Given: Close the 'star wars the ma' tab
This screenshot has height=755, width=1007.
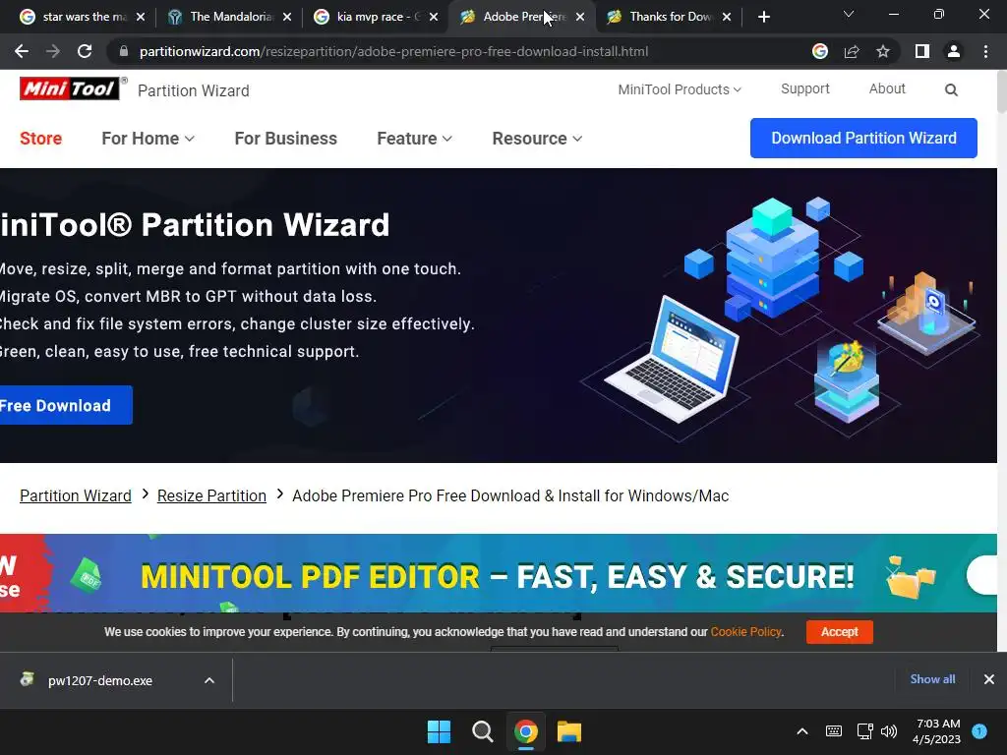Looking at the screenshot, I should pyautogui.click(x=141, y=17).
